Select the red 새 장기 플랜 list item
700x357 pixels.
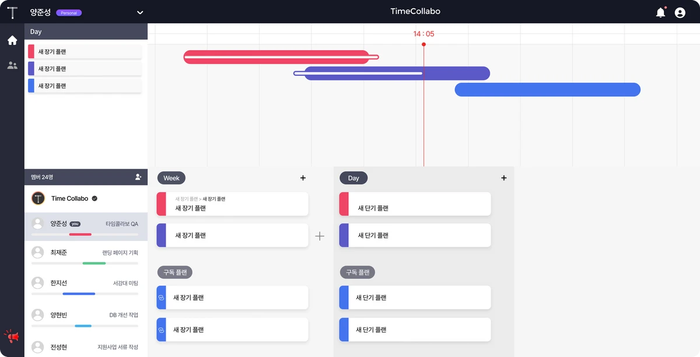85,52
